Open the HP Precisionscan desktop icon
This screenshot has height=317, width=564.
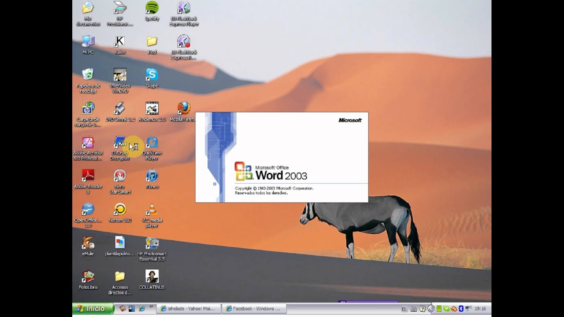pos(120,13)
